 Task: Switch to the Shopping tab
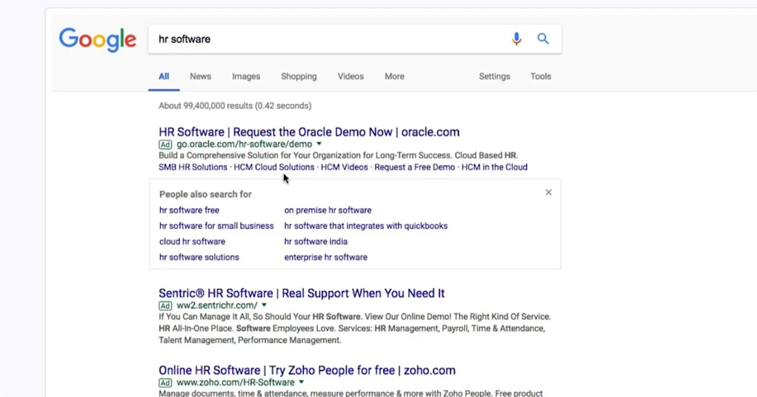coord(299,76)
